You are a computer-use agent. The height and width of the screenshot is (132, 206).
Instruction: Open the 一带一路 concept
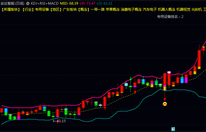click(x=98, y=10)
